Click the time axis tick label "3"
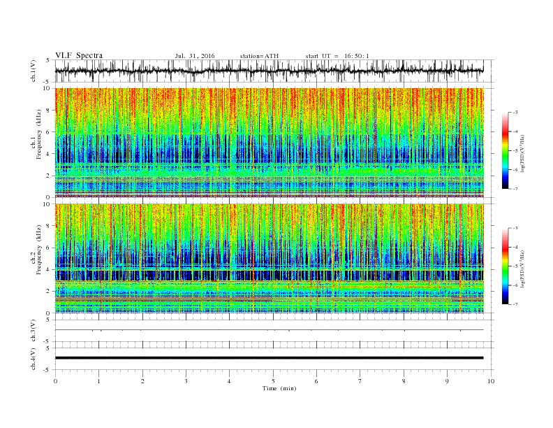 pos(186,381)
